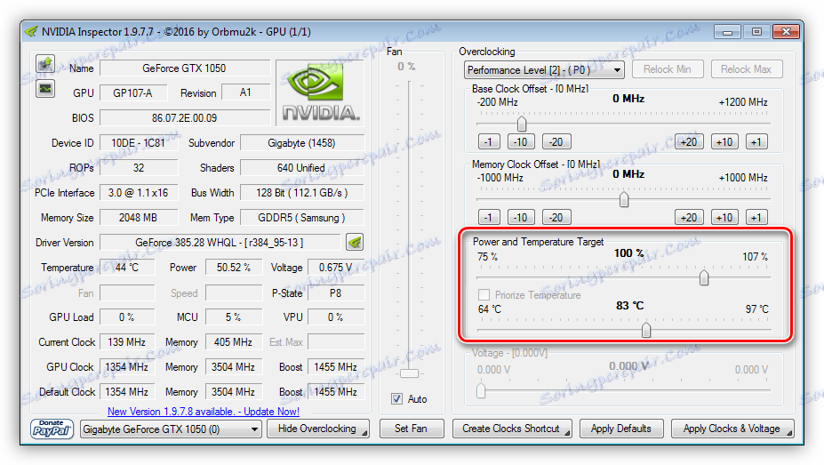Click the Memory Size value 2048 MB
The width and height of the screenshot is (824, 465).
[138, 218]
